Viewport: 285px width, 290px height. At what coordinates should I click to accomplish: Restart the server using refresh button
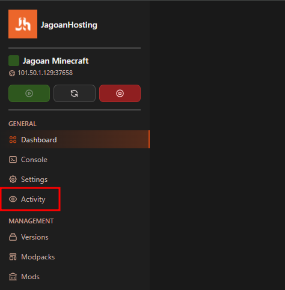pyautogui.click(x=75, y=93)
